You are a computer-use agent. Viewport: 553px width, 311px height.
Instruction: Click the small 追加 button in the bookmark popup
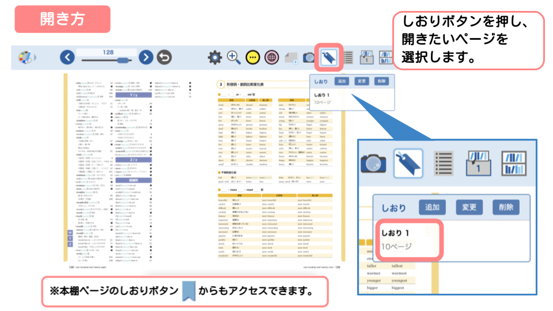342,81
